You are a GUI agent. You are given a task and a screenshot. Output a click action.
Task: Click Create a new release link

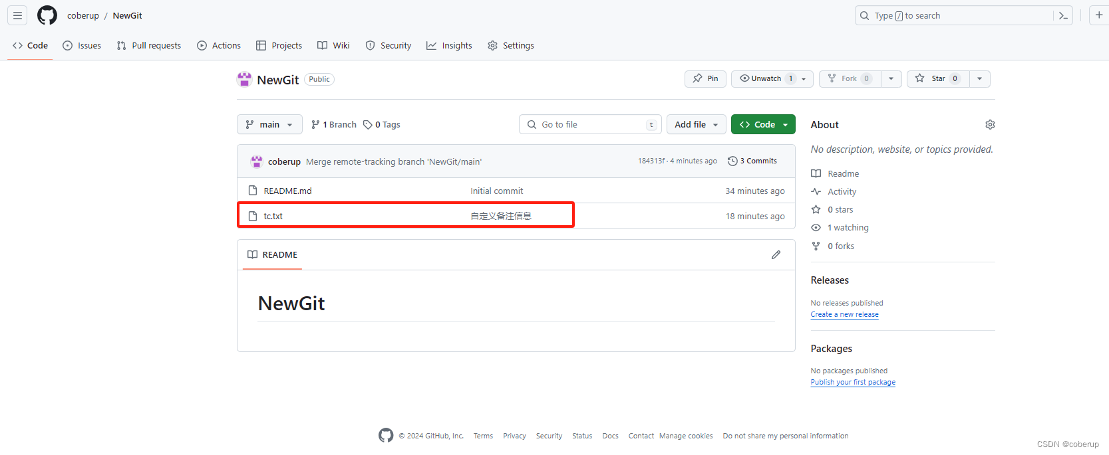click(844, 315)
